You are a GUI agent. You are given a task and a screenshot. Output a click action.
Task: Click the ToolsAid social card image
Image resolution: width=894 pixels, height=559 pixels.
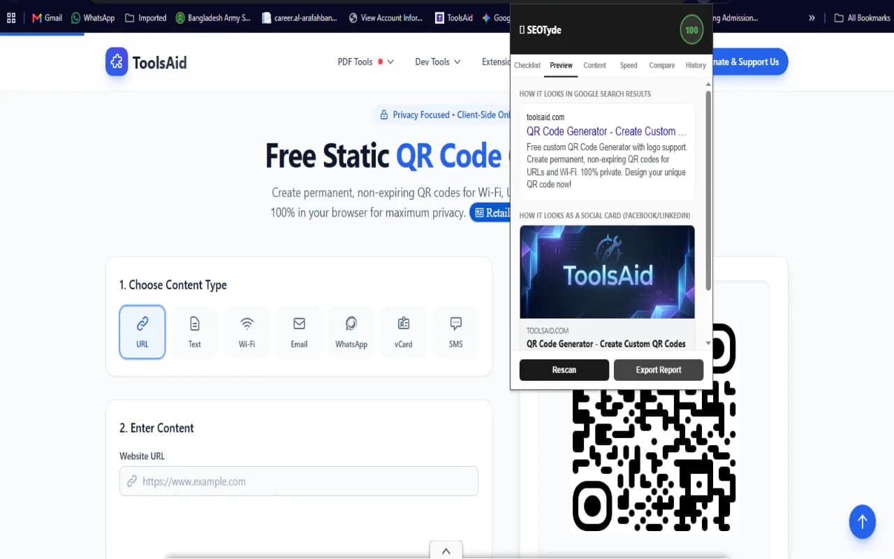[607, 272]
